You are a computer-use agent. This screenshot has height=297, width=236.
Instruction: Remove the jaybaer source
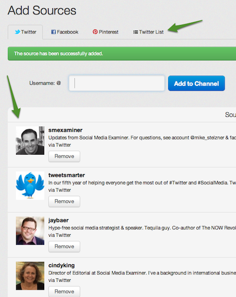[x=64, y=246]
